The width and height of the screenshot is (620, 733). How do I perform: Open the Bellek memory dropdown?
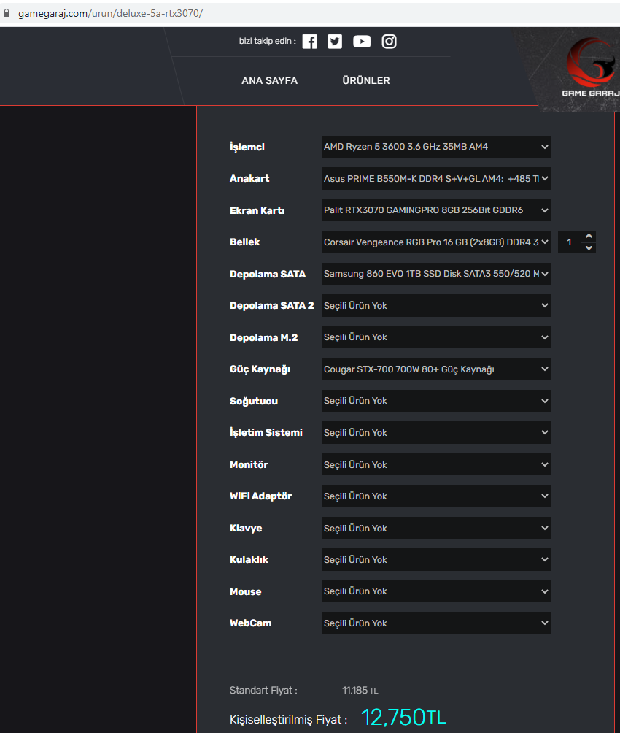coord(436,242)
